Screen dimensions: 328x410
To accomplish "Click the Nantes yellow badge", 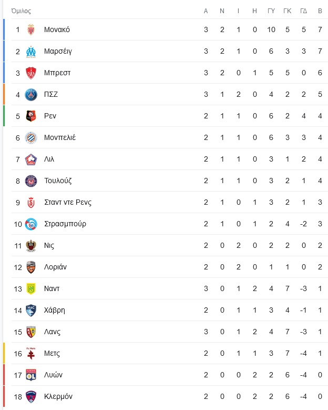I will pos(31,288).
